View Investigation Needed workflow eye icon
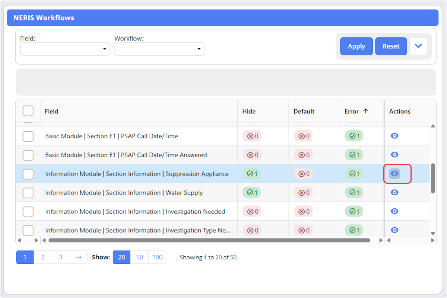 click(394, 211)
